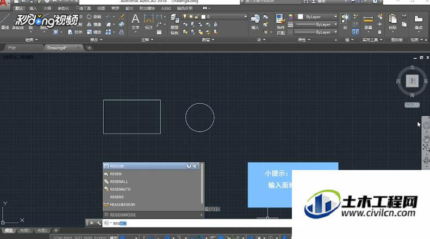Viewport: 430px width, 239px height.
Task: Open the View (视图) ribbon tab
Action: point(101,9)
